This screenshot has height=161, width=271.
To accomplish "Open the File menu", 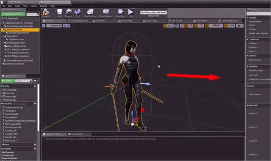I will 3,6.
